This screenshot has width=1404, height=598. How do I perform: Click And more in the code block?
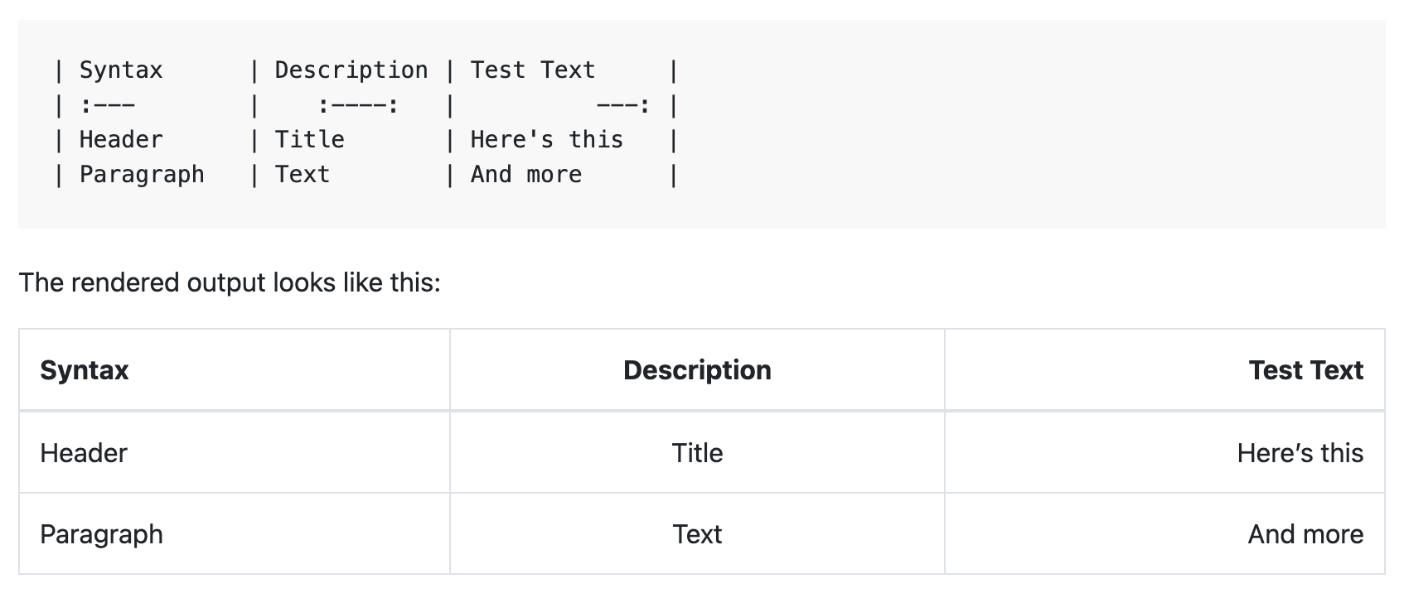click(526, 175)
